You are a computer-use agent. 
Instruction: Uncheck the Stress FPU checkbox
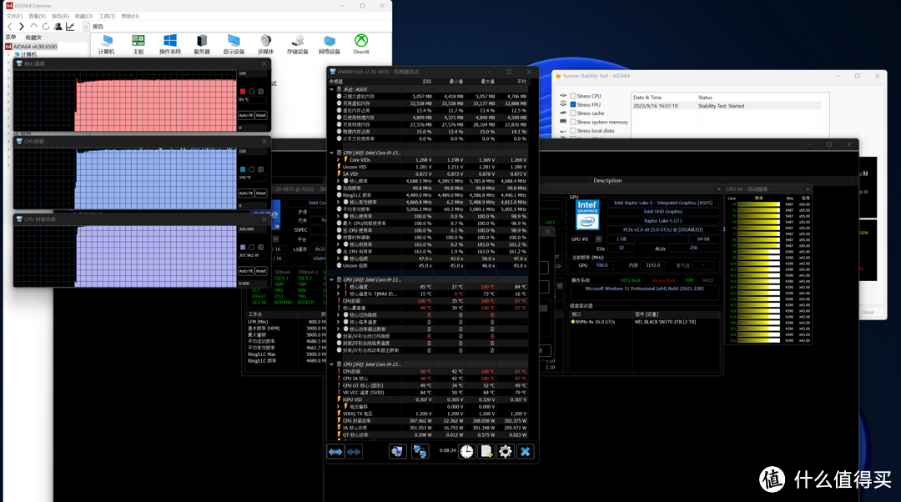(x=573, y=104)
